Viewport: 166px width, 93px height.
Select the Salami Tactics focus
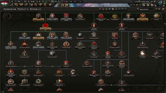(115, 36)
